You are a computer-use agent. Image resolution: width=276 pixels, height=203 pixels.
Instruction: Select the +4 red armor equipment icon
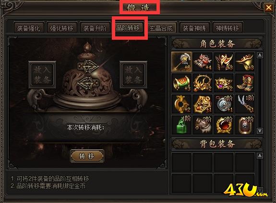point(203,62)
